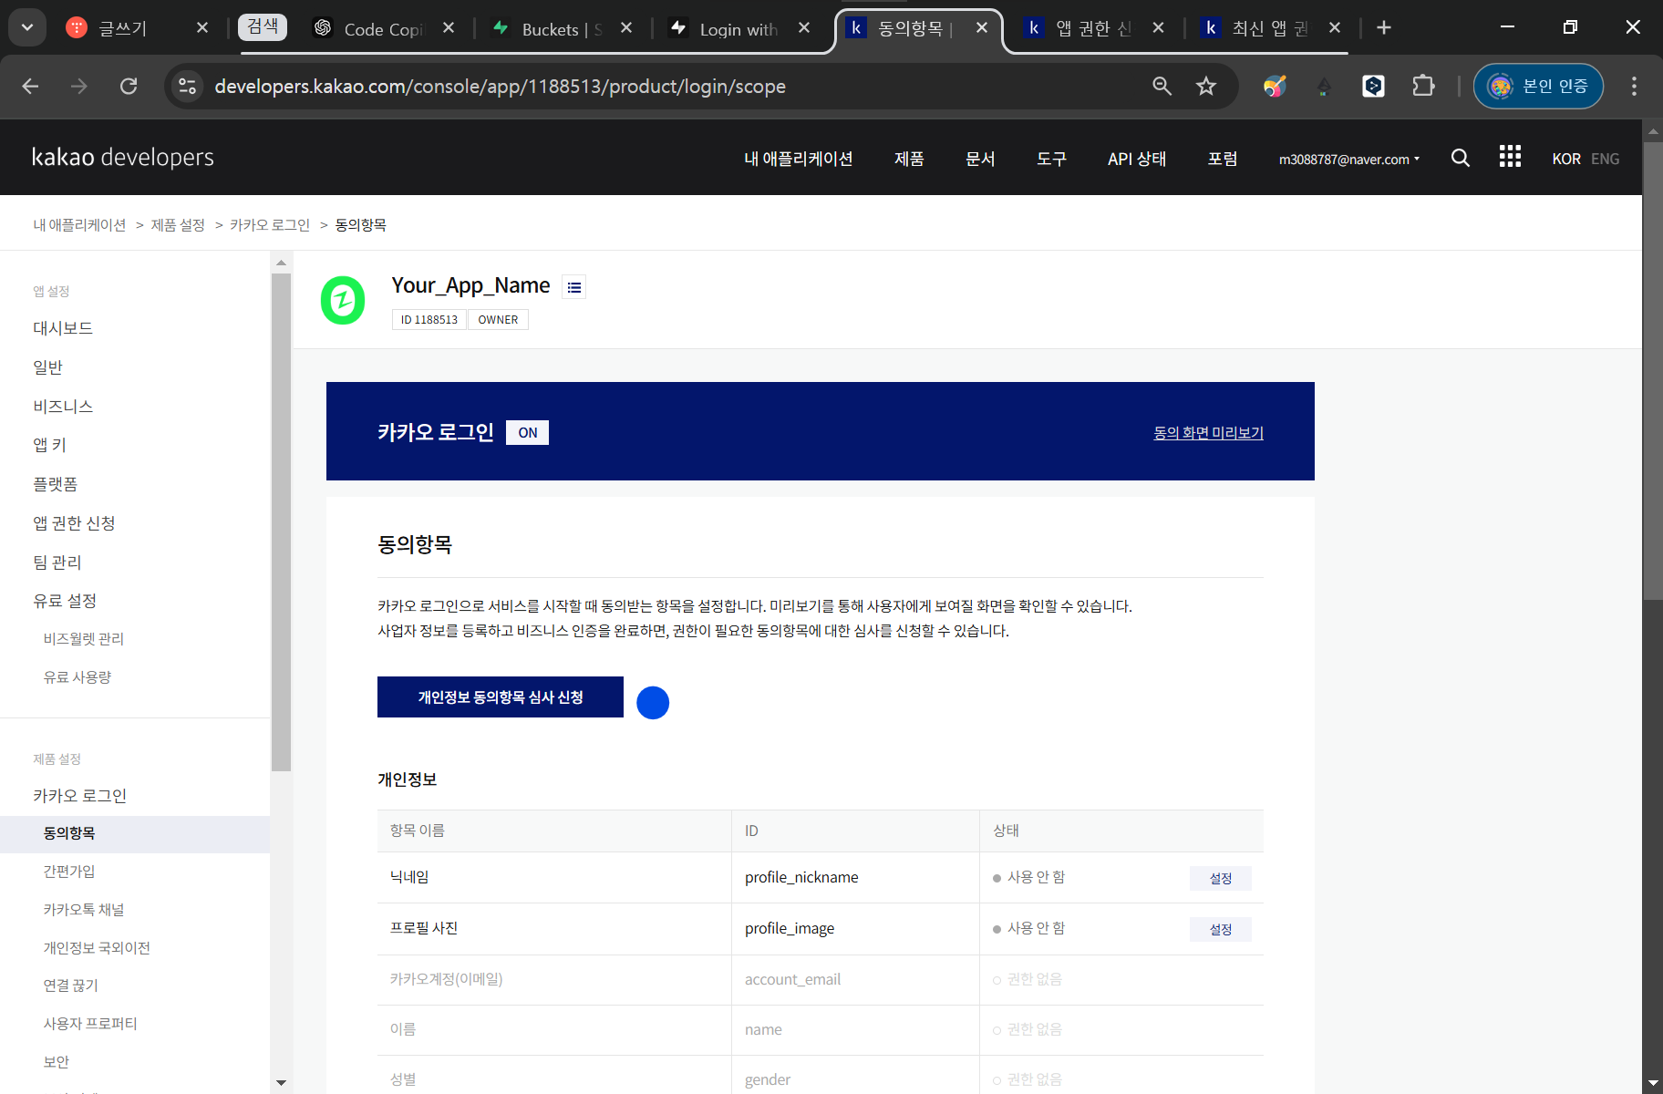The width and height of the screenshot is (1663, 1094).
Task: Open the services grid icon
Action: coord(1510,157)
